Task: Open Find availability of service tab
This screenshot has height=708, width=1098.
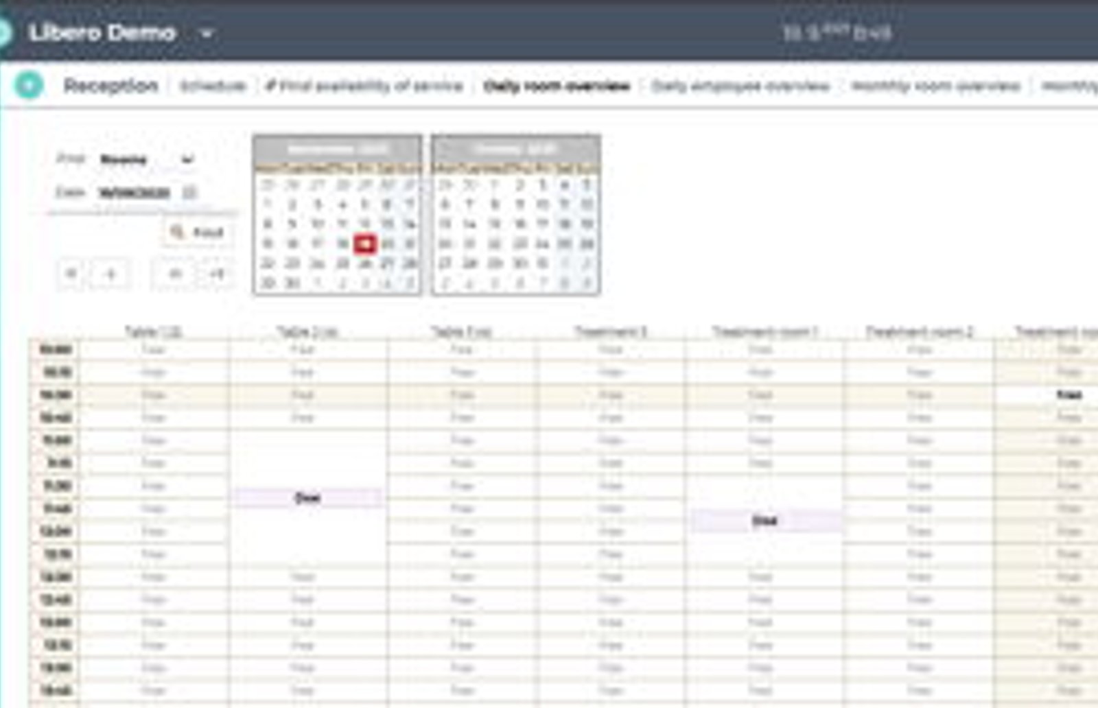Action: tap(364, 86)
